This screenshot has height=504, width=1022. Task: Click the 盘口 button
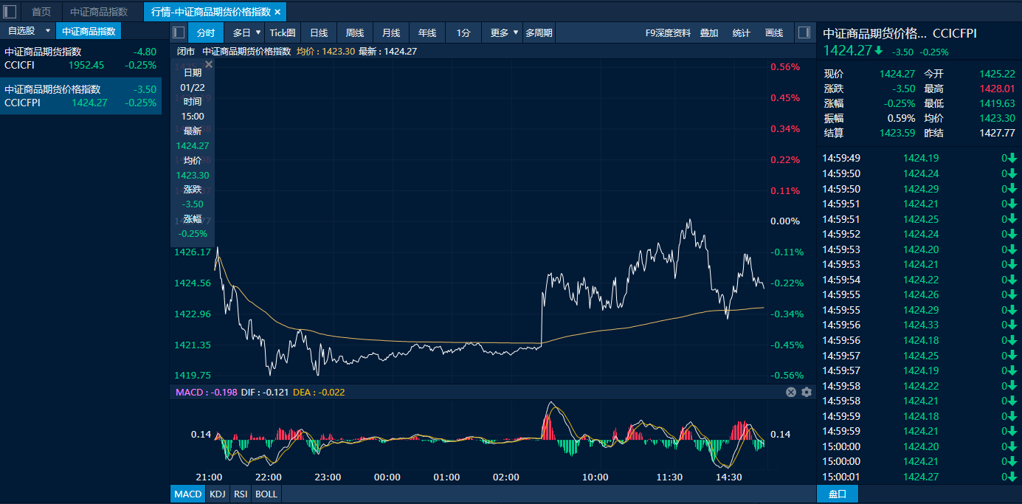[x=837, y=494]
